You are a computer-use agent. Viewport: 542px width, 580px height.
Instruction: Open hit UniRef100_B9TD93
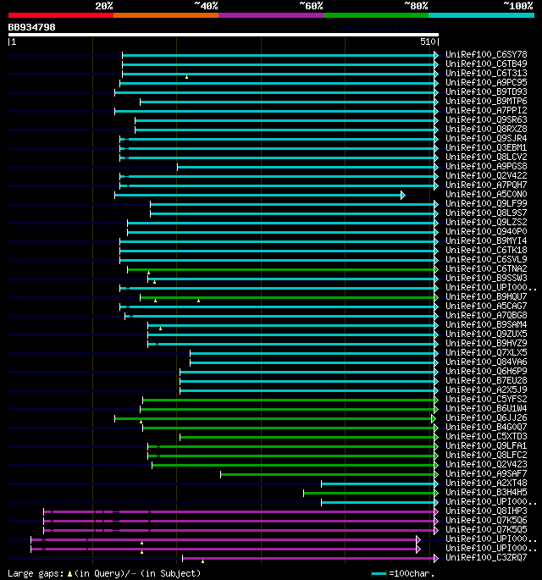tap(486, 91)
